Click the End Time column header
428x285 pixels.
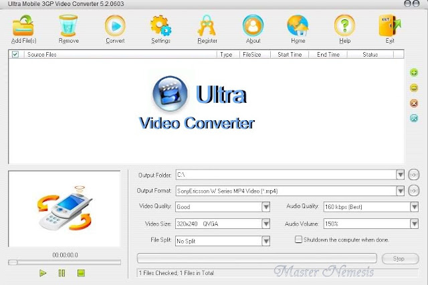coord(328,55)
